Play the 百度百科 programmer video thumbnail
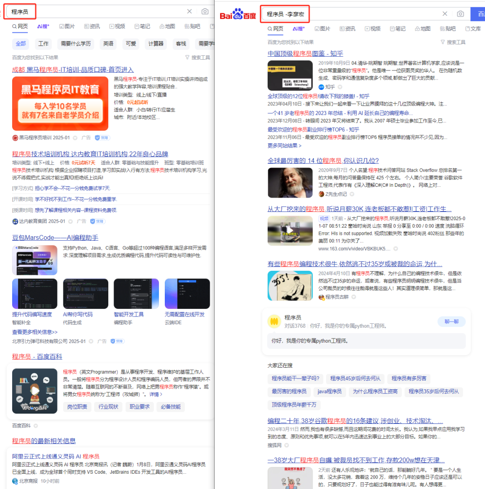Image resolution: width=485 pixels, height=489 pixels. pyautogui.click(x=35, y=391)
